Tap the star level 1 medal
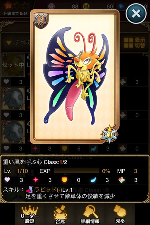The width and height of the screenshot is (150, 225). tap(109, 134)
